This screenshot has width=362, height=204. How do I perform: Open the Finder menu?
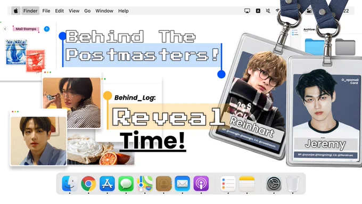coord(30,11)
